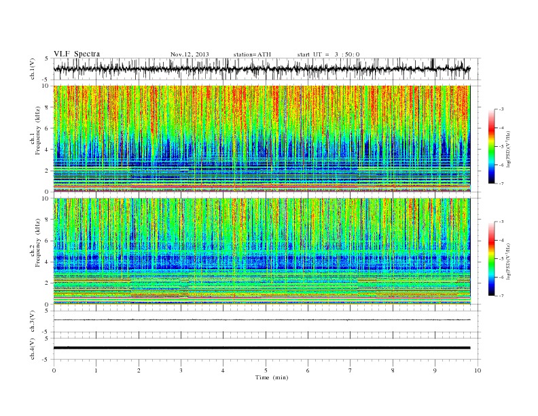Click the "9" tick on the time axis

click(x=435, y=370)
